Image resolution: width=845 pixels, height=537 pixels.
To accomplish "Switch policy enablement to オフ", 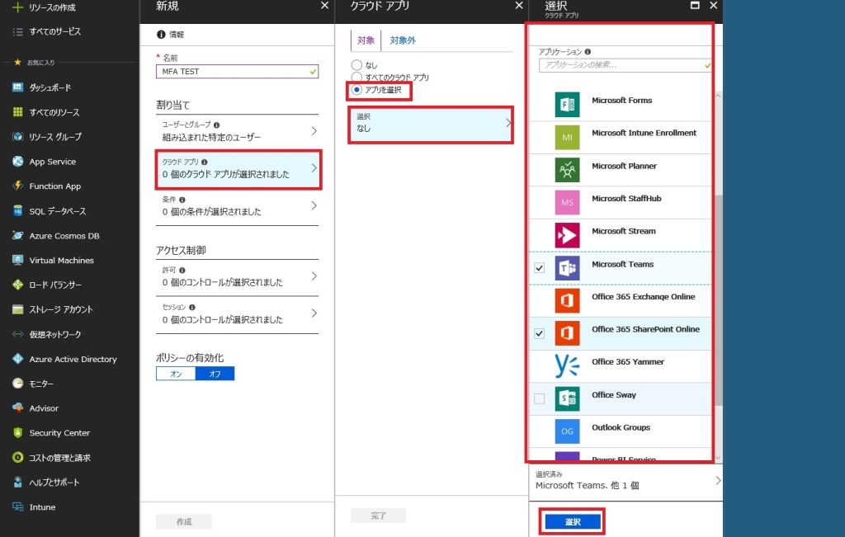I will pos(215,374).
